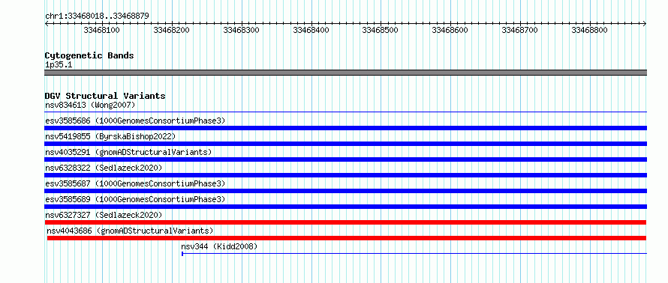Click ruler position 33468400

tap(311, 30)
